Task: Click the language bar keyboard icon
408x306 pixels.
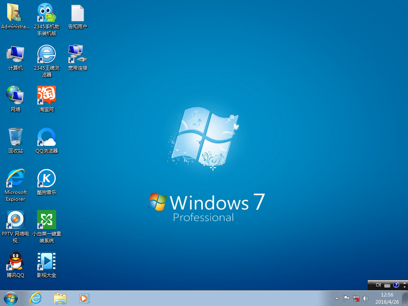Action: [387, 285]
